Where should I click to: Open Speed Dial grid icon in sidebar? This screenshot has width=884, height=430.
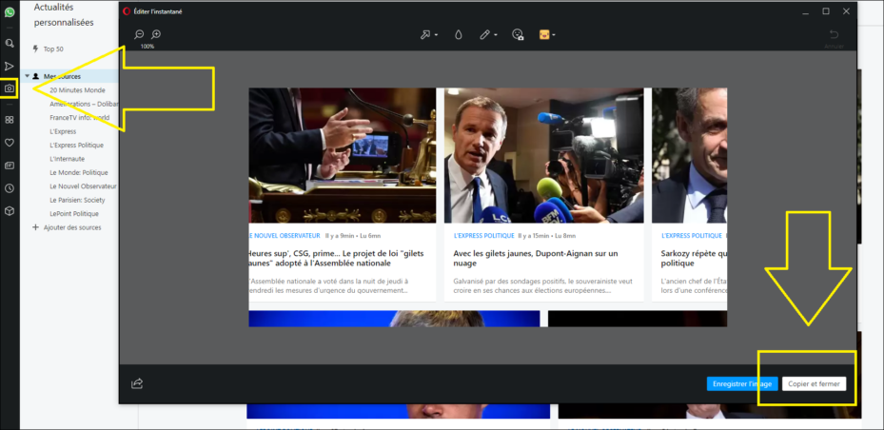coord(9,120)
